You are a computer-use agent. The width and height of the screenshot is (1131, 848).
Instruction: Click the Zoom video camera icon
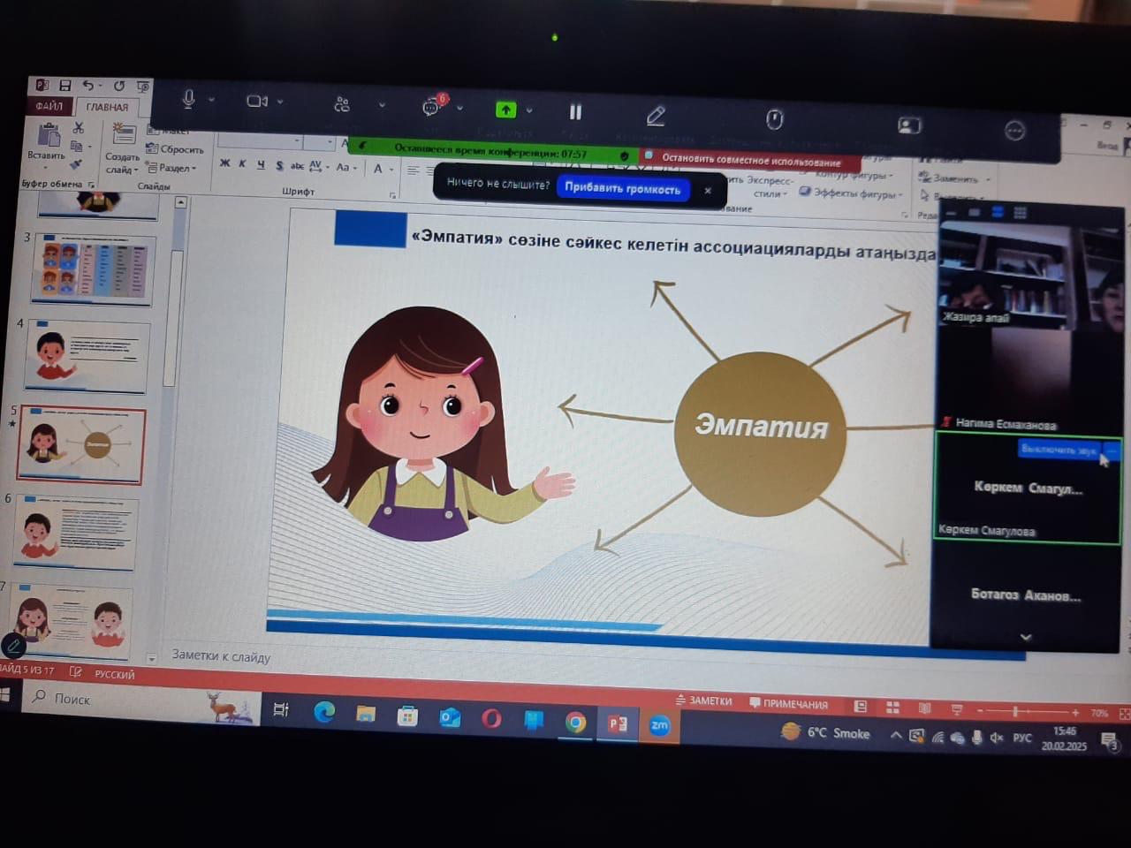pos(257,102)
